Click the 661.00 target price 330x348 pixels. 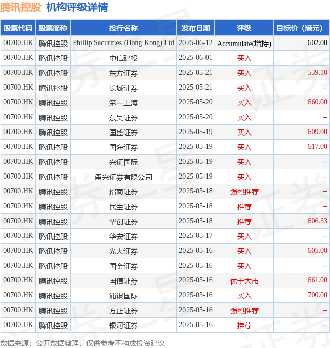[317, 280]
